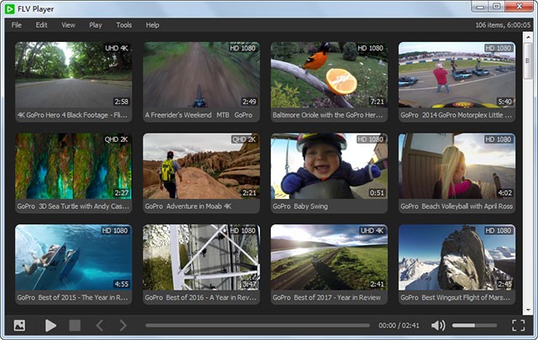Open the Play menu
The image size is (538, 340).
(x=95, y=25)
